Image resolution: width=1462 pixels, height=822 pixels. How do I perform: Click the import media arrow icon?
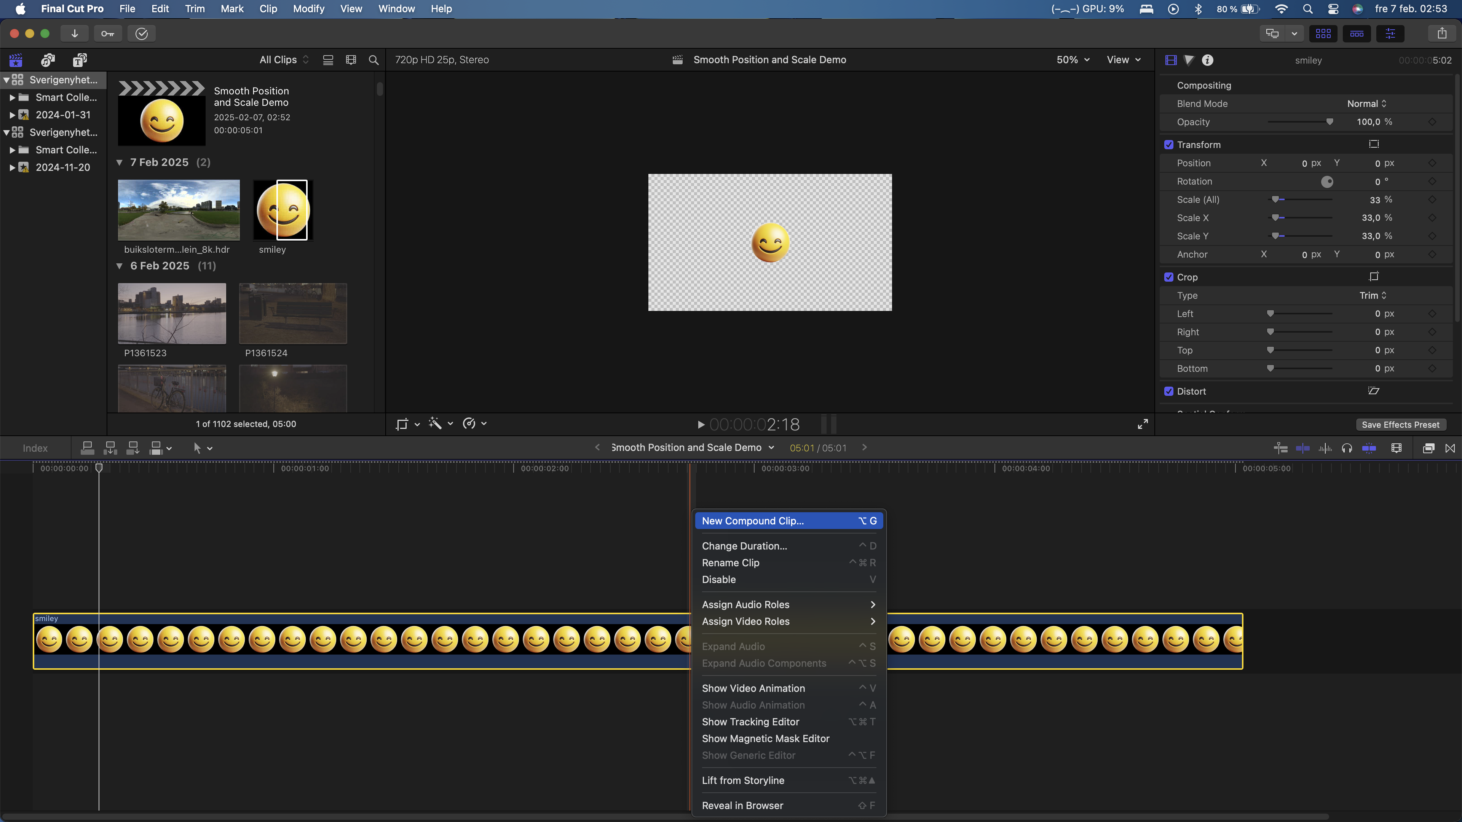(x=74, y=33)
